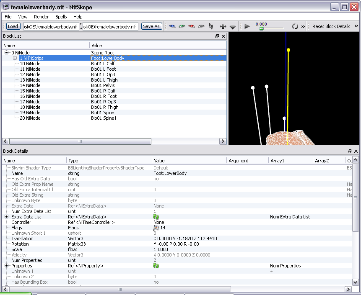361x295 pixels.
Task: Expand the Extra Data List row
Action: tap(7, 217)
